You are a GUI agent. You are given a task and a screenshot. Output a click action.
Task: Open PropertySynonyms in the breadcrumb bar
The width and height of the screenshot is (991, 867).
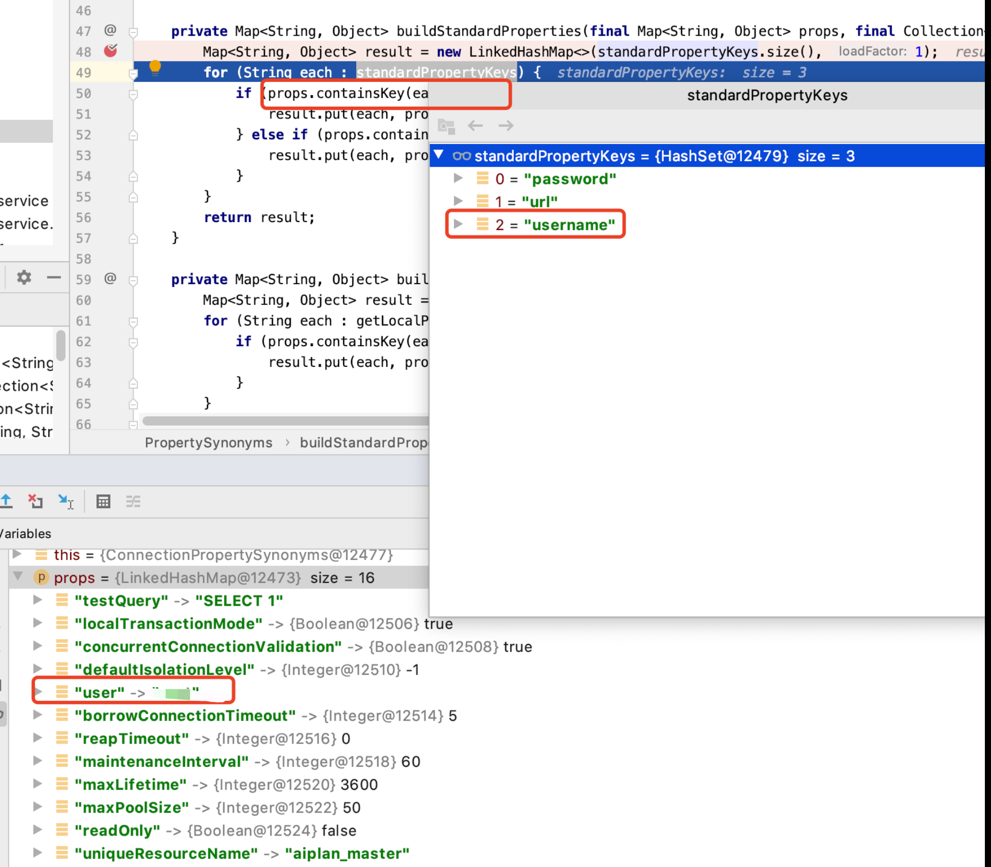pyautogui.click(x=208, y=443)
